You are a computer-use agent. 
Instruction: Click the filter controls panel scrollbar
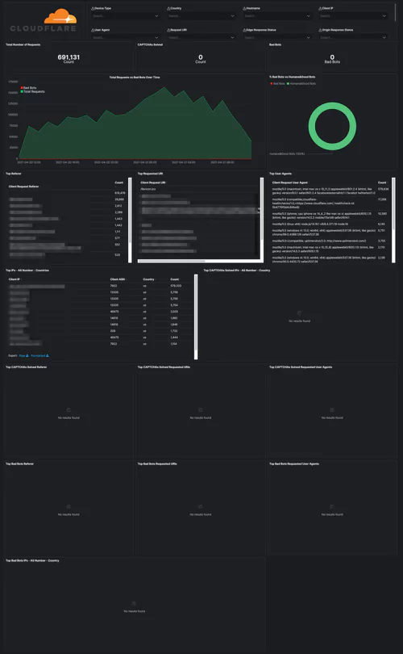tap(396, 11)
